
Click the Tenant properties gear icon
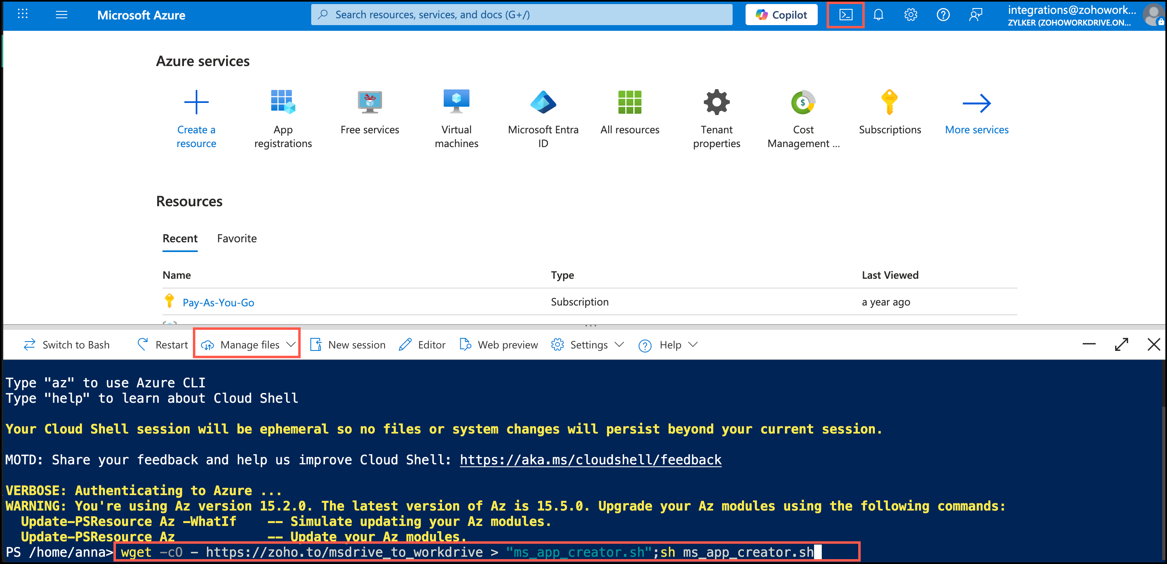point(716,101)
